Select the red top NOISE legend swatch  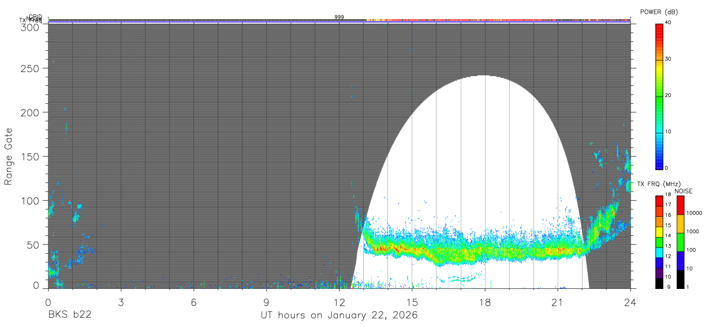[680, 205]
